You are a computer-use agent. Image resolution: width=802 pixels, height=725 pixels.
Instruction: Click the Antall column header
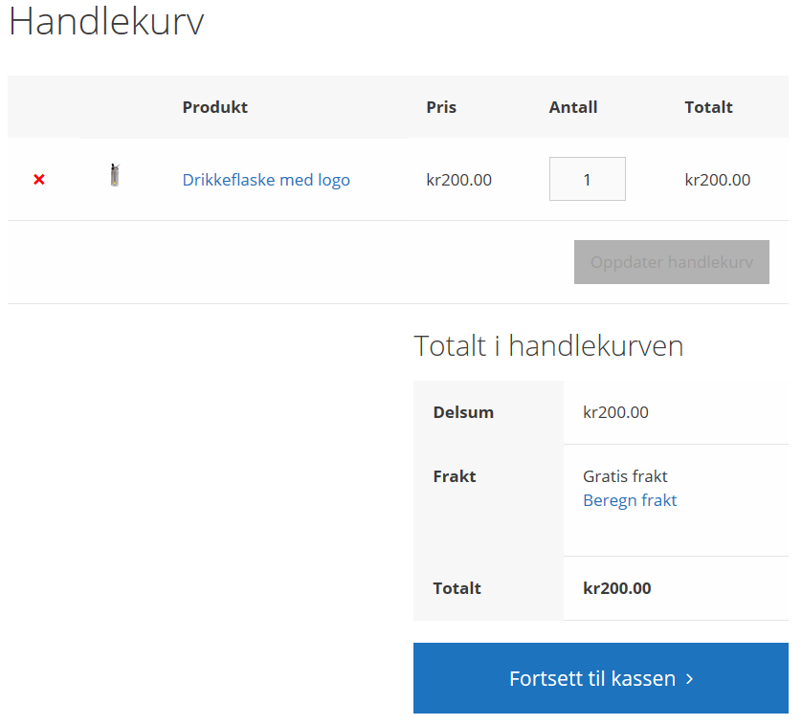pos(573,107)
